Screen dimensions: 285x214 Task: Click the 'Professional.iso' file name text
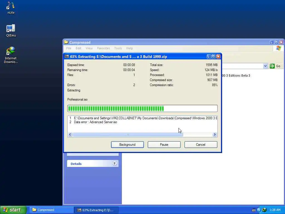point(77,99)
